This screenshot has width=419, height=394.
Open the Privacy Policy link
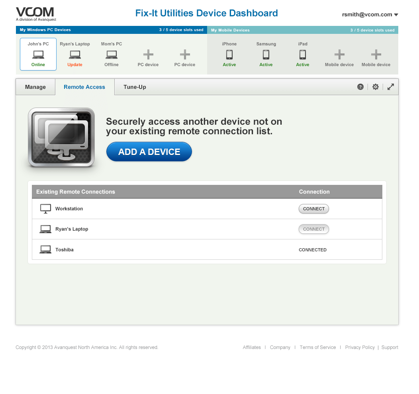(x=360, y=347)
